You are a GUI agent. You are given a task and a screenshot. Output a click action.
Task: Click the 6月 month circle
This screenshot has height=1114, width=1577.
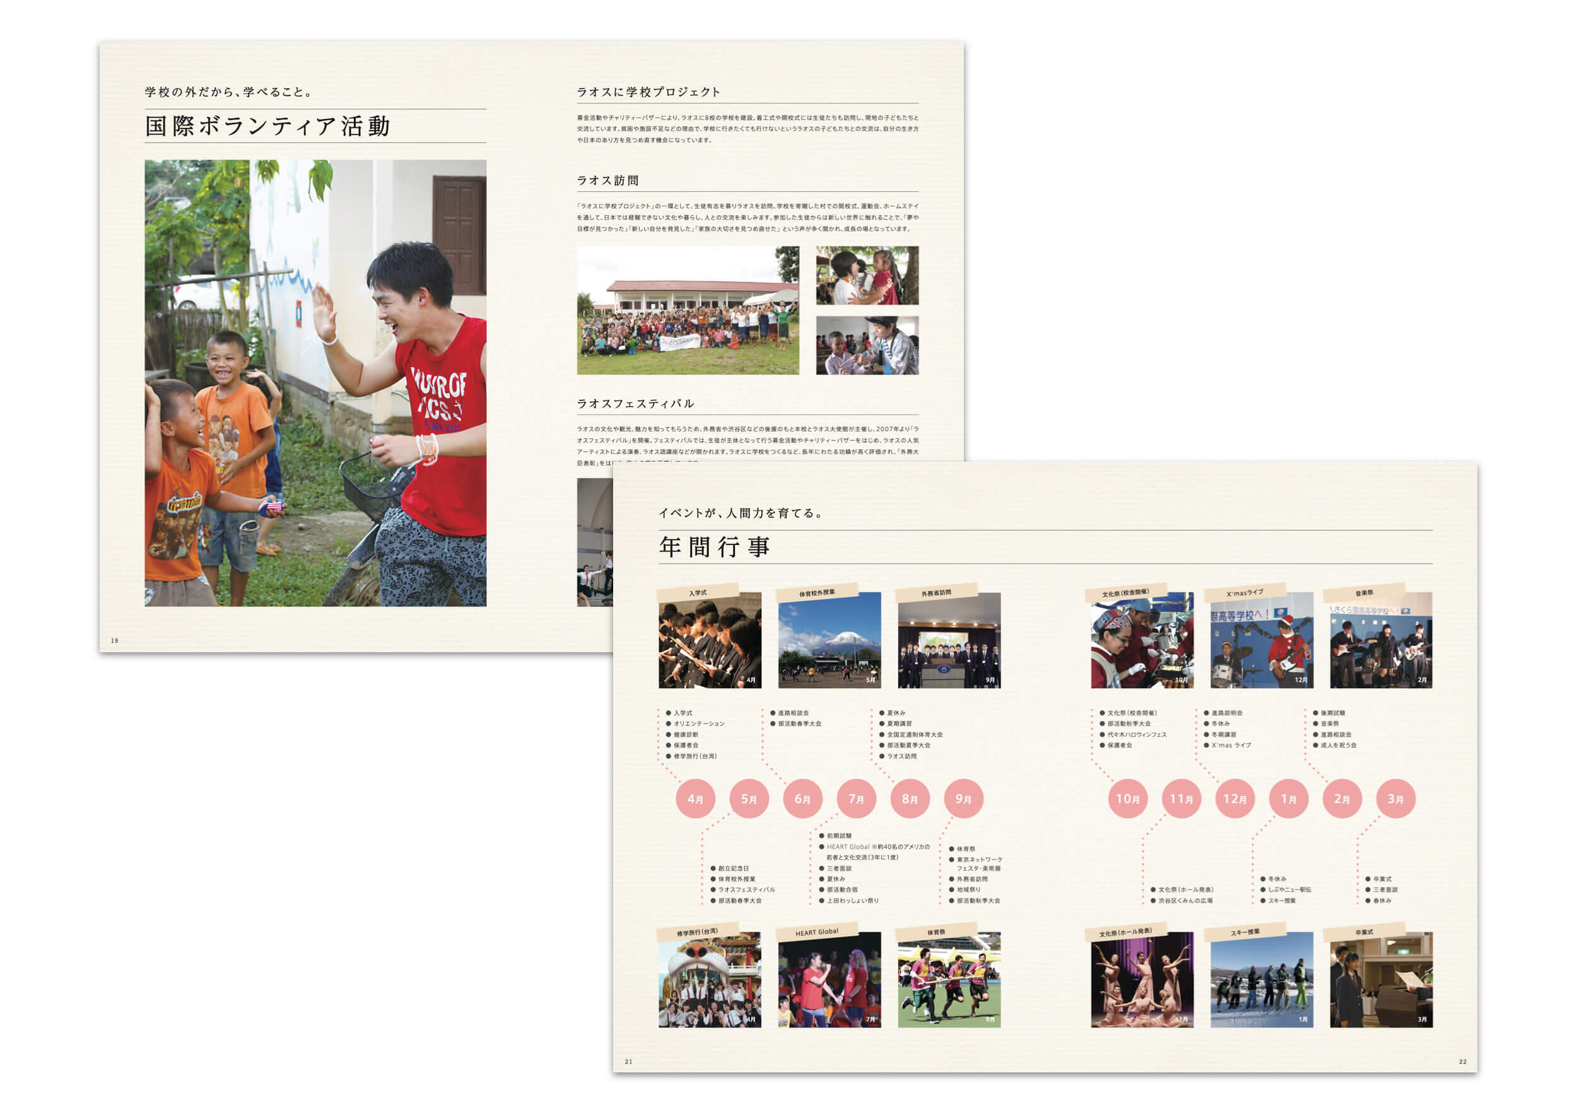[x=802, y=799]
